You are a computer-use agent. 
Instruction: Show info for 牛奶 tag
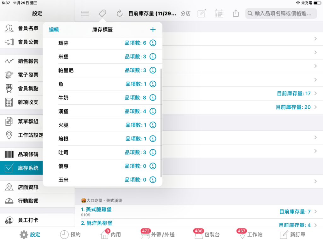click(x=153, y=98)
